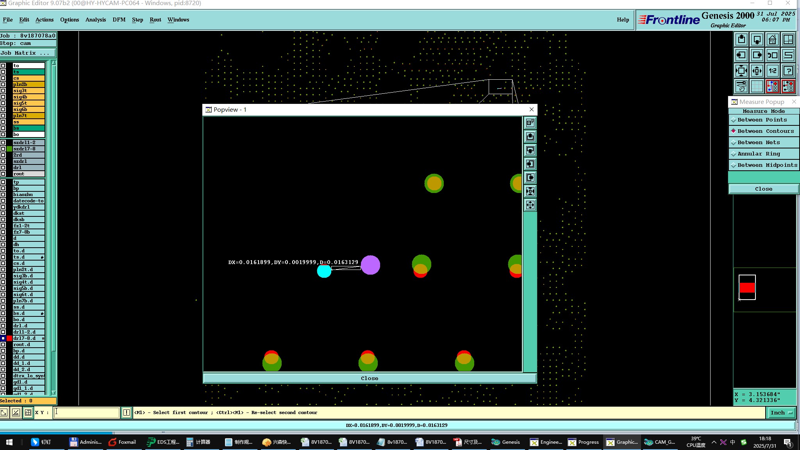Screen dimensions: 800x450
Task: Click the 1:2 zoom scale icon
Action: coord(772,71)
